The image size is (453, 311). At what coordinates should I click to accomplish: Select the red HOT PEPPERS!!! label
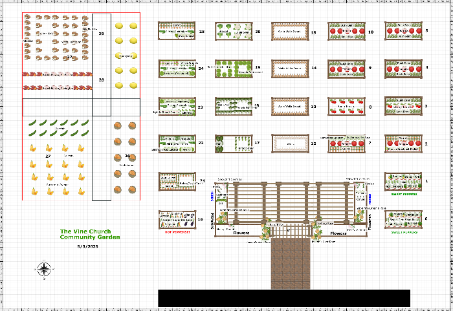click(x=177, y=232)
